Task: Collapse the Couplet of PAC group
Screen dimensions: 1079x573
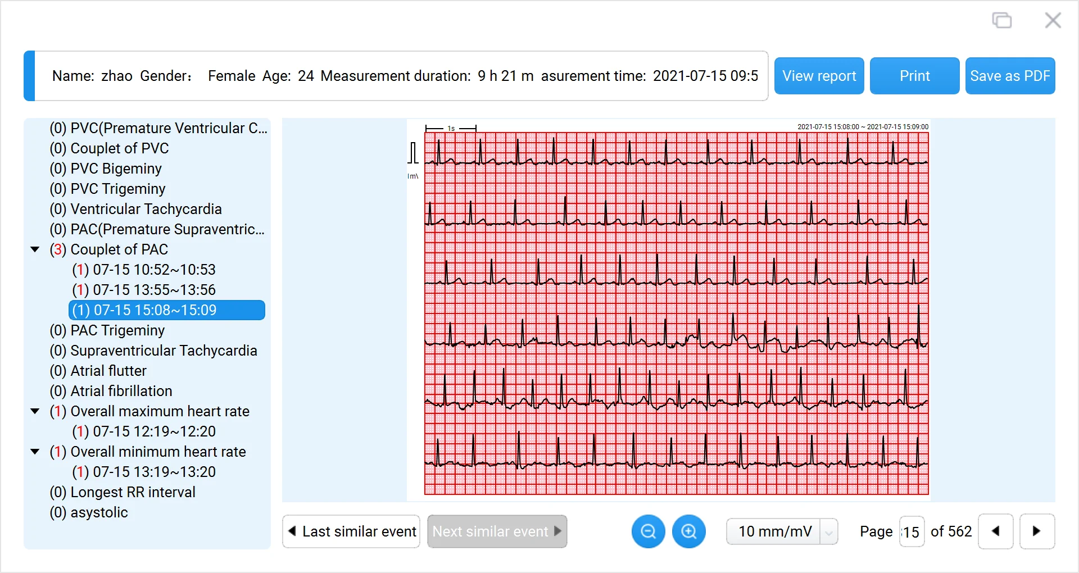Action: (x=35, y=249)
